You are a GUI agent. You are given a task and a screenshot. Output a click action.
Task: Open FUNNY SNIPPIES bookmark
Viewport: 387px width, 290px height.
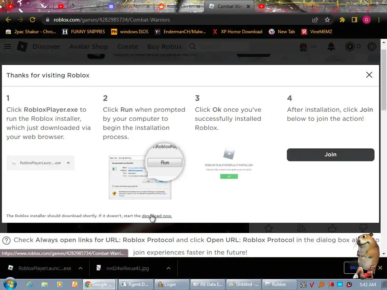click(84, 32)
